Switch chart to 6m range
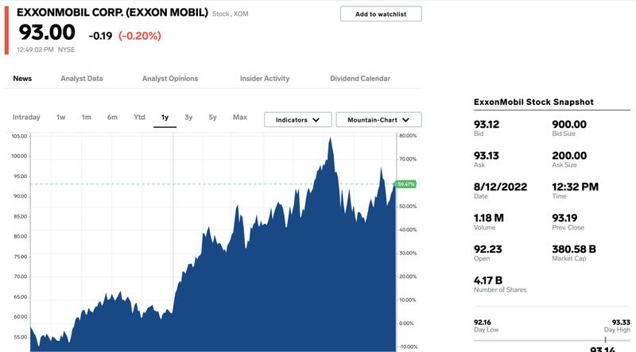 (x=112, y=117)
